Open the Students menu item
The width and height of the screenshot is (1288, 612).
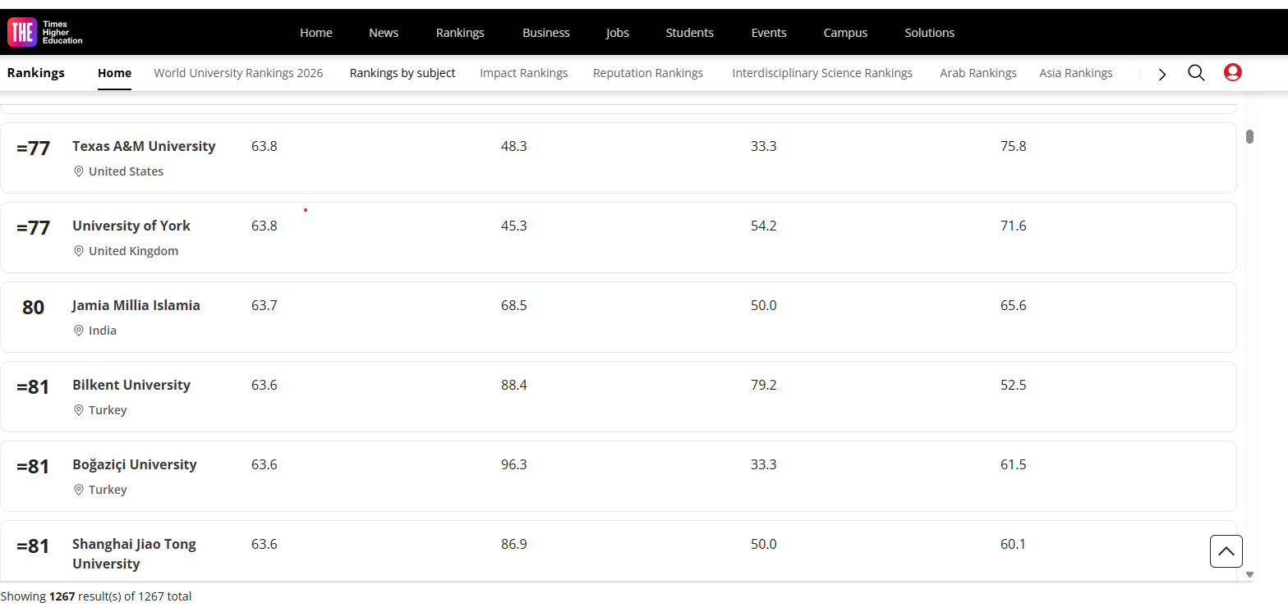[689, 33]
